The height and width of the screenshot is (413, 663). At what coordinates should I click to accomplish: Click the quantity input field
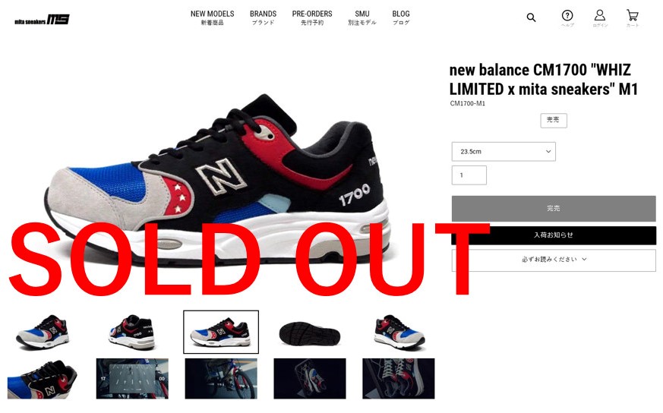469,175
